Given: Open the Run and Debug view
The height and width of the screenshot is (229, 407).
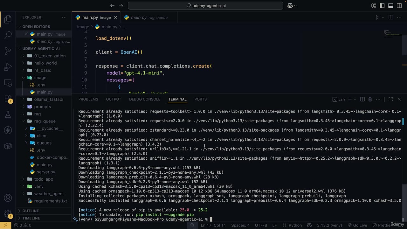Looking at the screenshot, I should [8, 67].
